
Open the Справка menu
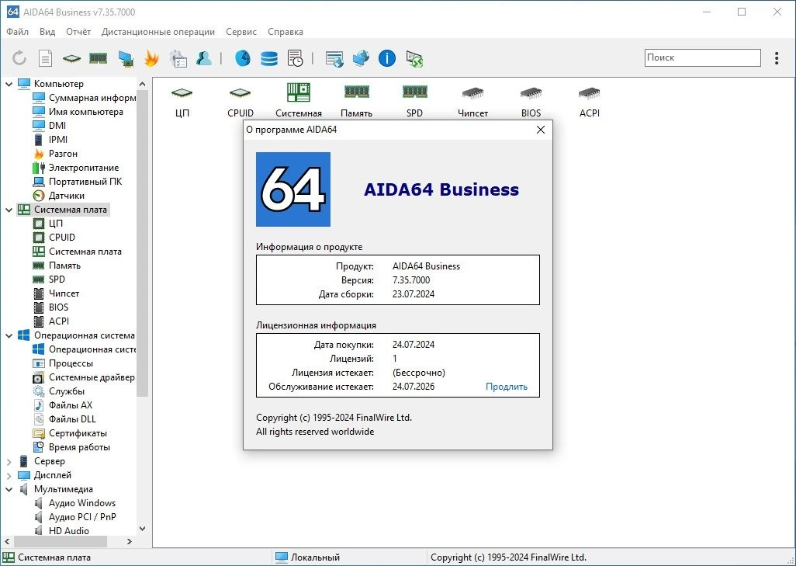(x=286, y=32)
